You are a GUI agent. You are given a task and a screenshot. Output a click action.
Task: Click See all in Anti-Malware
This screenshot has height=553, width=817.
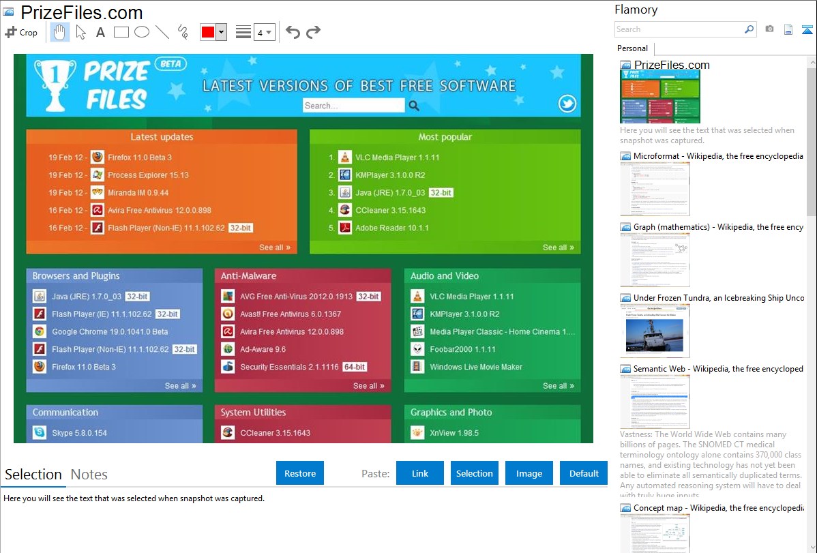[x=368, y=386]
